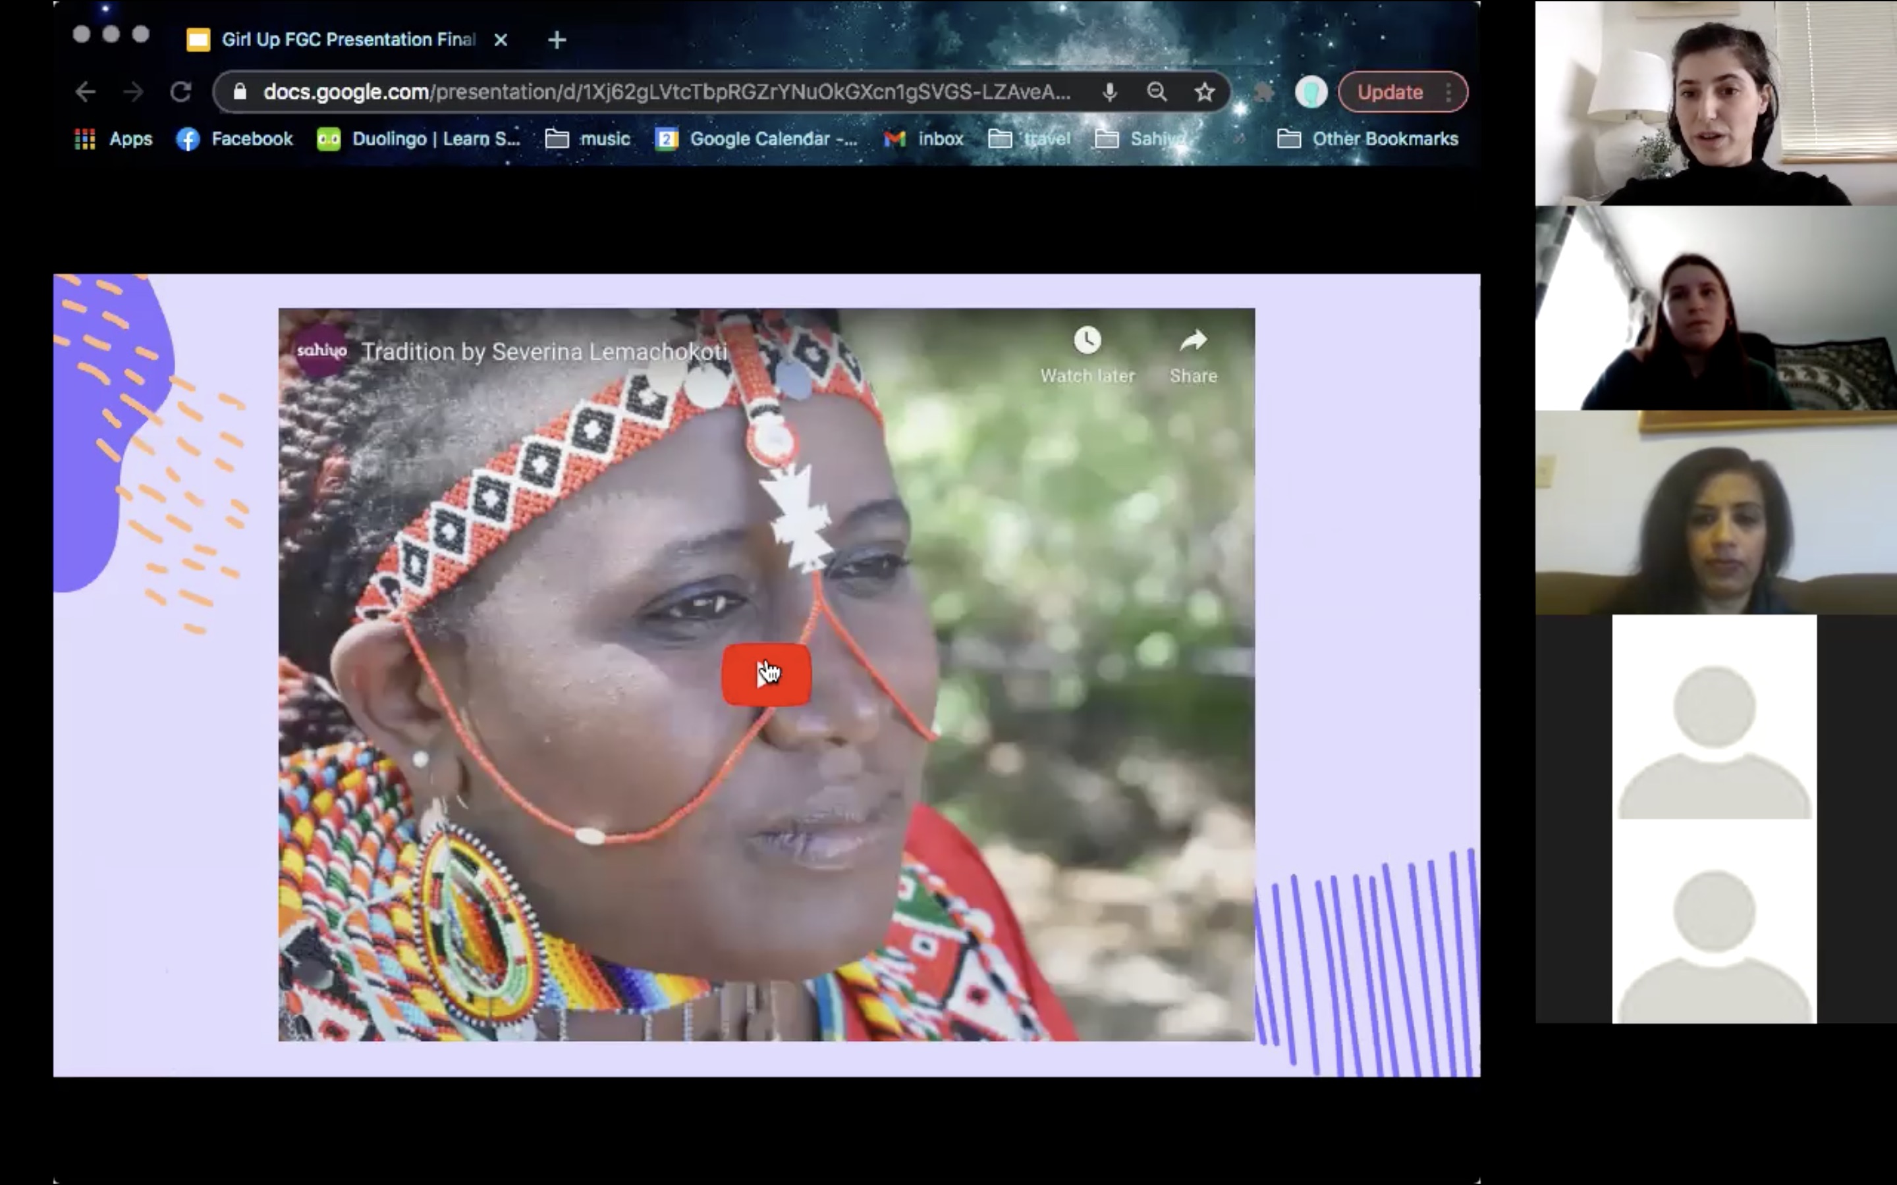Viewport: 1897px width, 1185px height.
Task: Open the extensions puzzle icon
Action: click(x=1263, y=92)
